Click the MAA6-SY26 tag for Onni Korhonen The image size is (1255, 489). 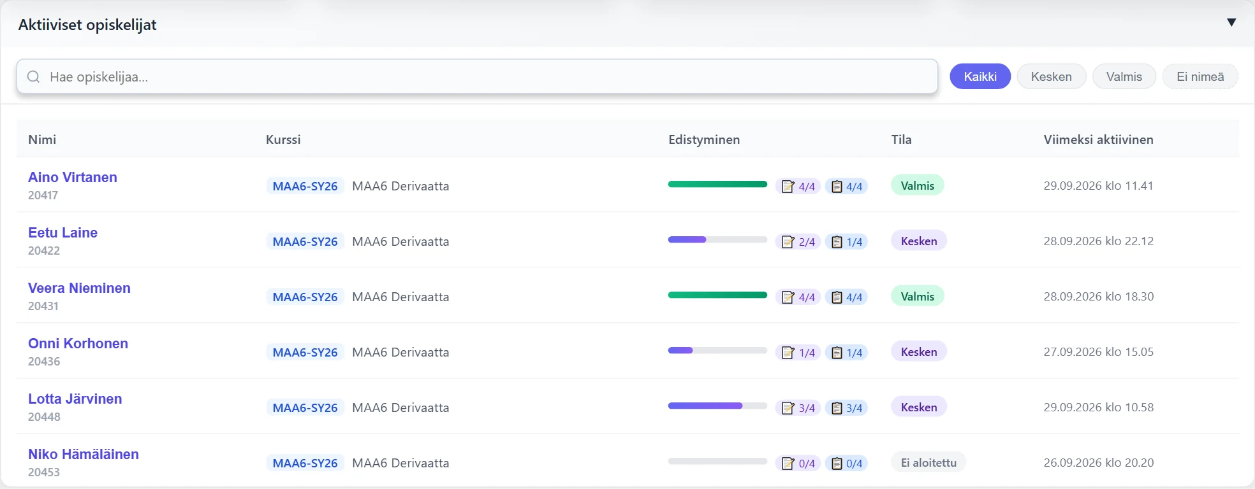305,352
